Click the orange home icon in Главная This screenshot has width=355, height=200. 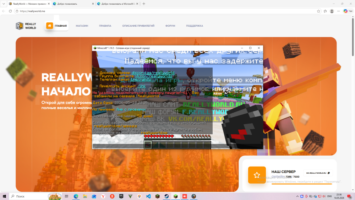click(x=50, y=26)
